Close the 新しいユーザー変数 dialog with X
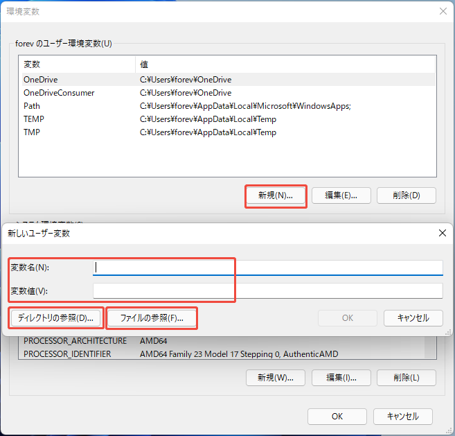This screenshot has width=455, height=436. point(443,233)
